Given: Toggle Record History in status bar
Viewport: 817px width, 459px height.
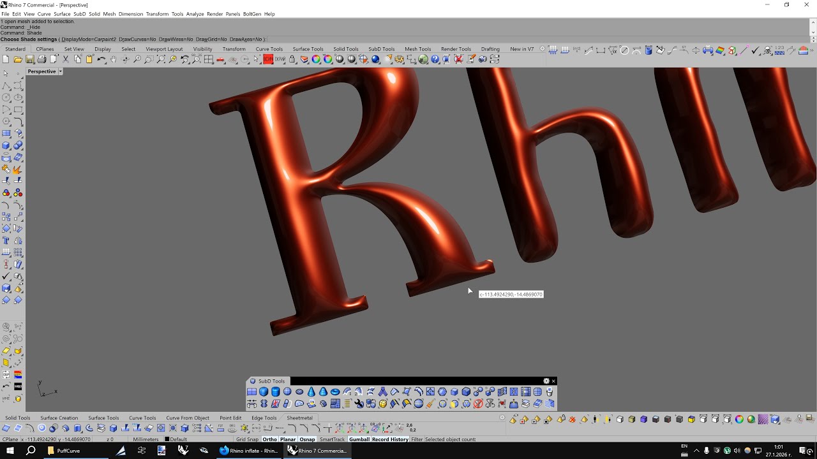Looking at the screenshot, I should 390,439.
